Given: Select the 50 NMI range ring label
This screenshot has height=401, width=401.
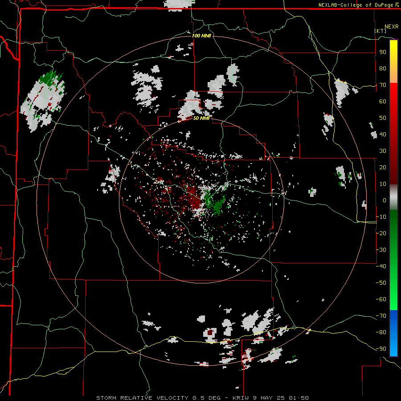Looking at the screenshot, I should [201, 118].
